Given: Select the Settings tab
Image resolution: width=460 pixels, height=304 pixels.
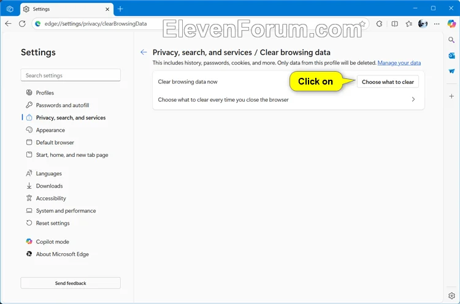Looking at the screenshot, I should point(67,9).
